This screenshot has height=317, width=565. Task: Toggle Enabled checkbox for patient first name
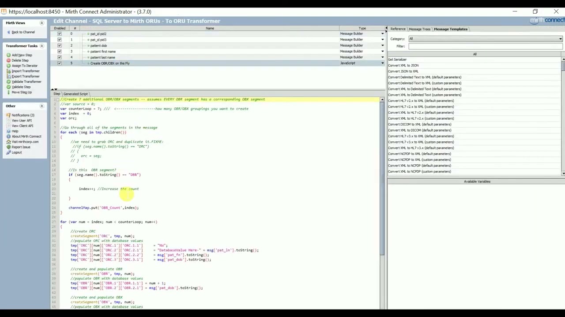tap(59, 51)
